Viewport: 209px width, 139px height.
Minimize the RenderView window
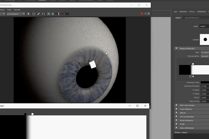point(131,5)
